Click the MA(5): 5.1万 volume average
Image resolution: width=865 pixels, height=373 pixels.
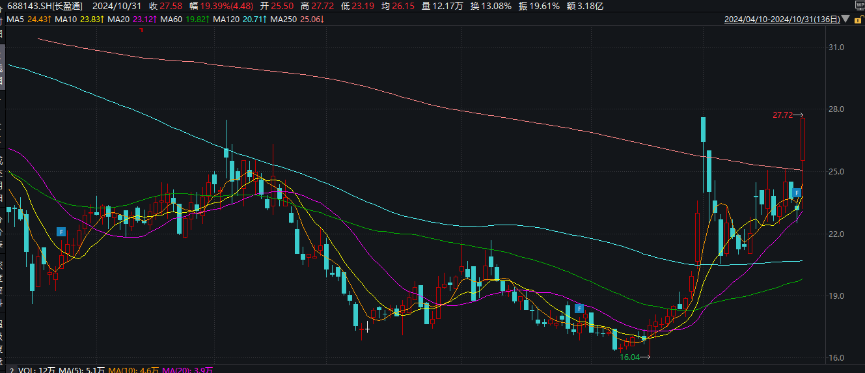tap(82, 370)
